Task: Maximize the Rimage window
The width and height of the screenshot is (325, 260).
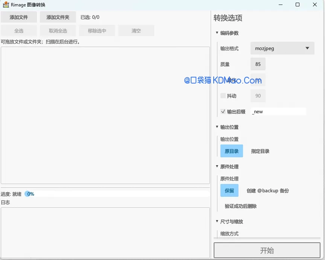Action: [x=298, y=5]
